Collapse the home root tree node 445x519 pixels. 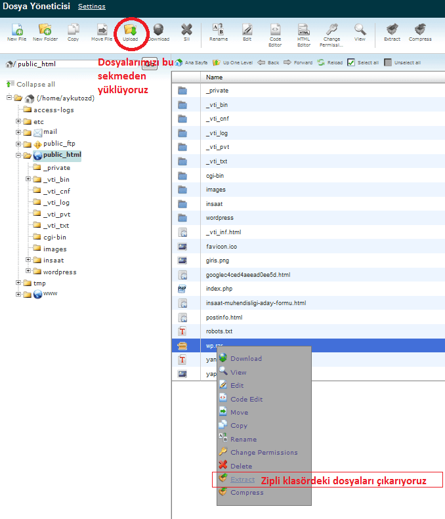click(x=9, y=98)
